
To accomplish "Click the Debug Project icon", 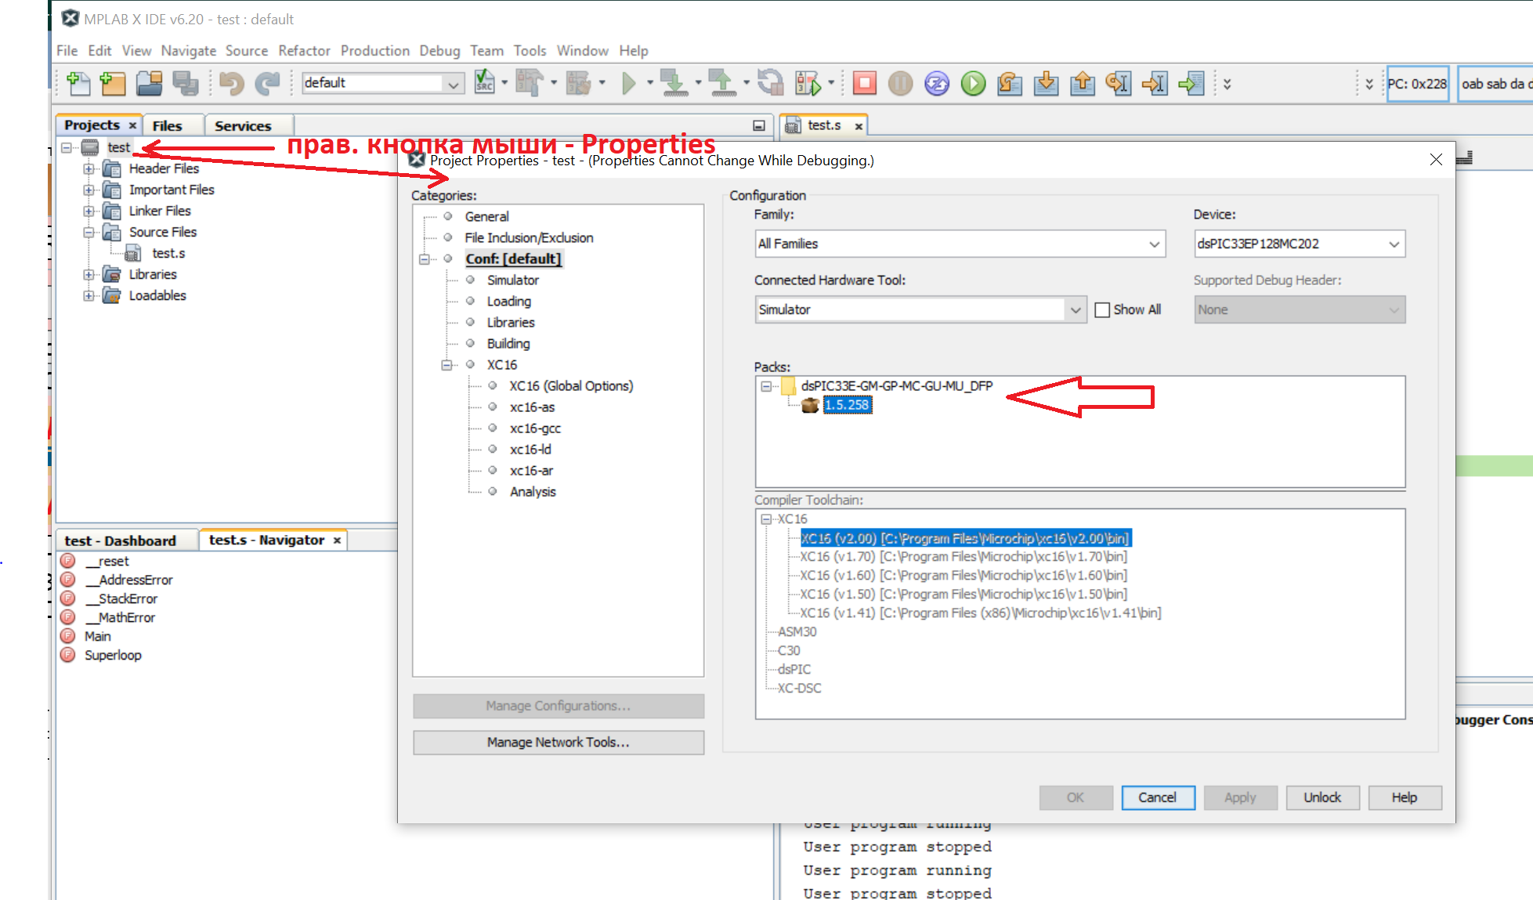I will [808, 82].
